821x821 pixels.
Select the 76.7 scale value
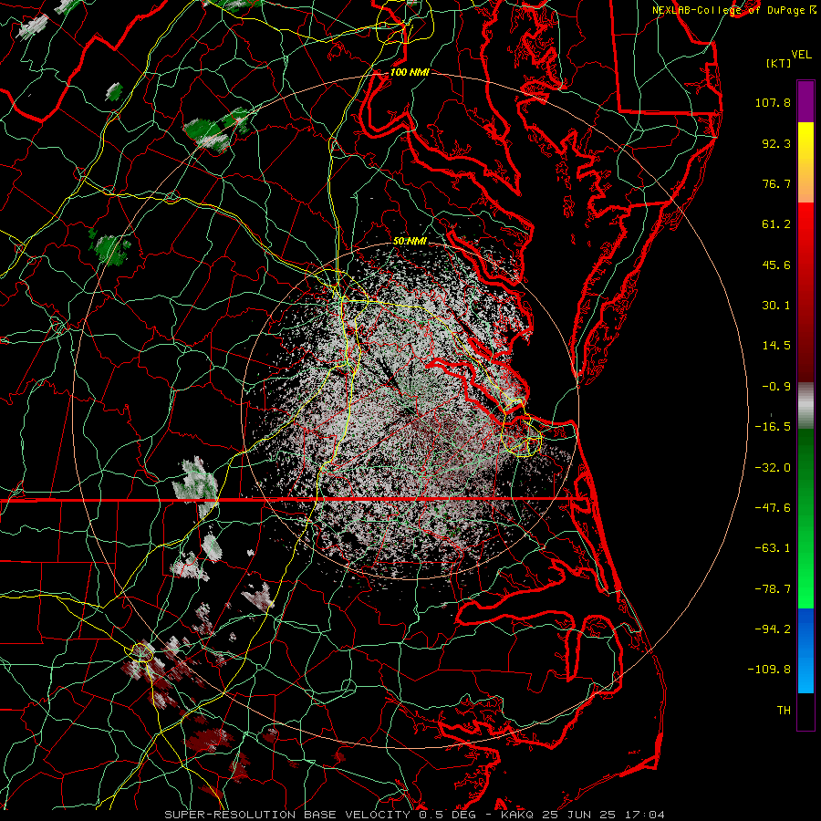pos(776,183)
